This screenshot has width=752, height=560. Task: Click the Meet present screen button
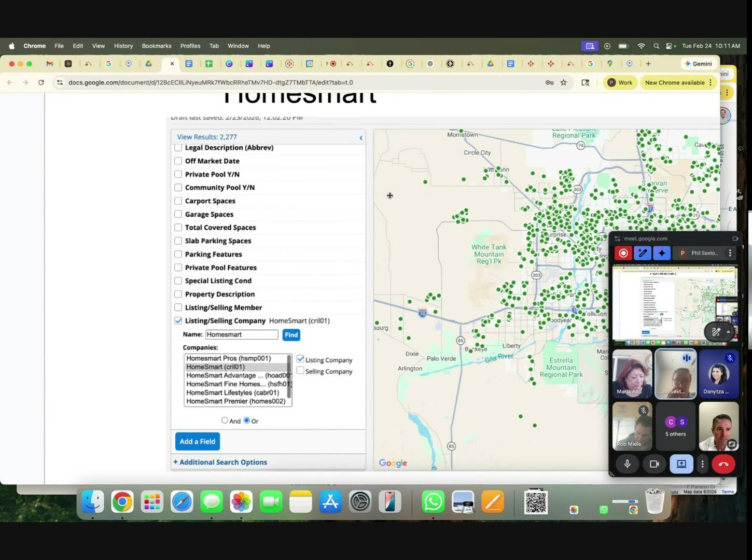coord(681,464)
